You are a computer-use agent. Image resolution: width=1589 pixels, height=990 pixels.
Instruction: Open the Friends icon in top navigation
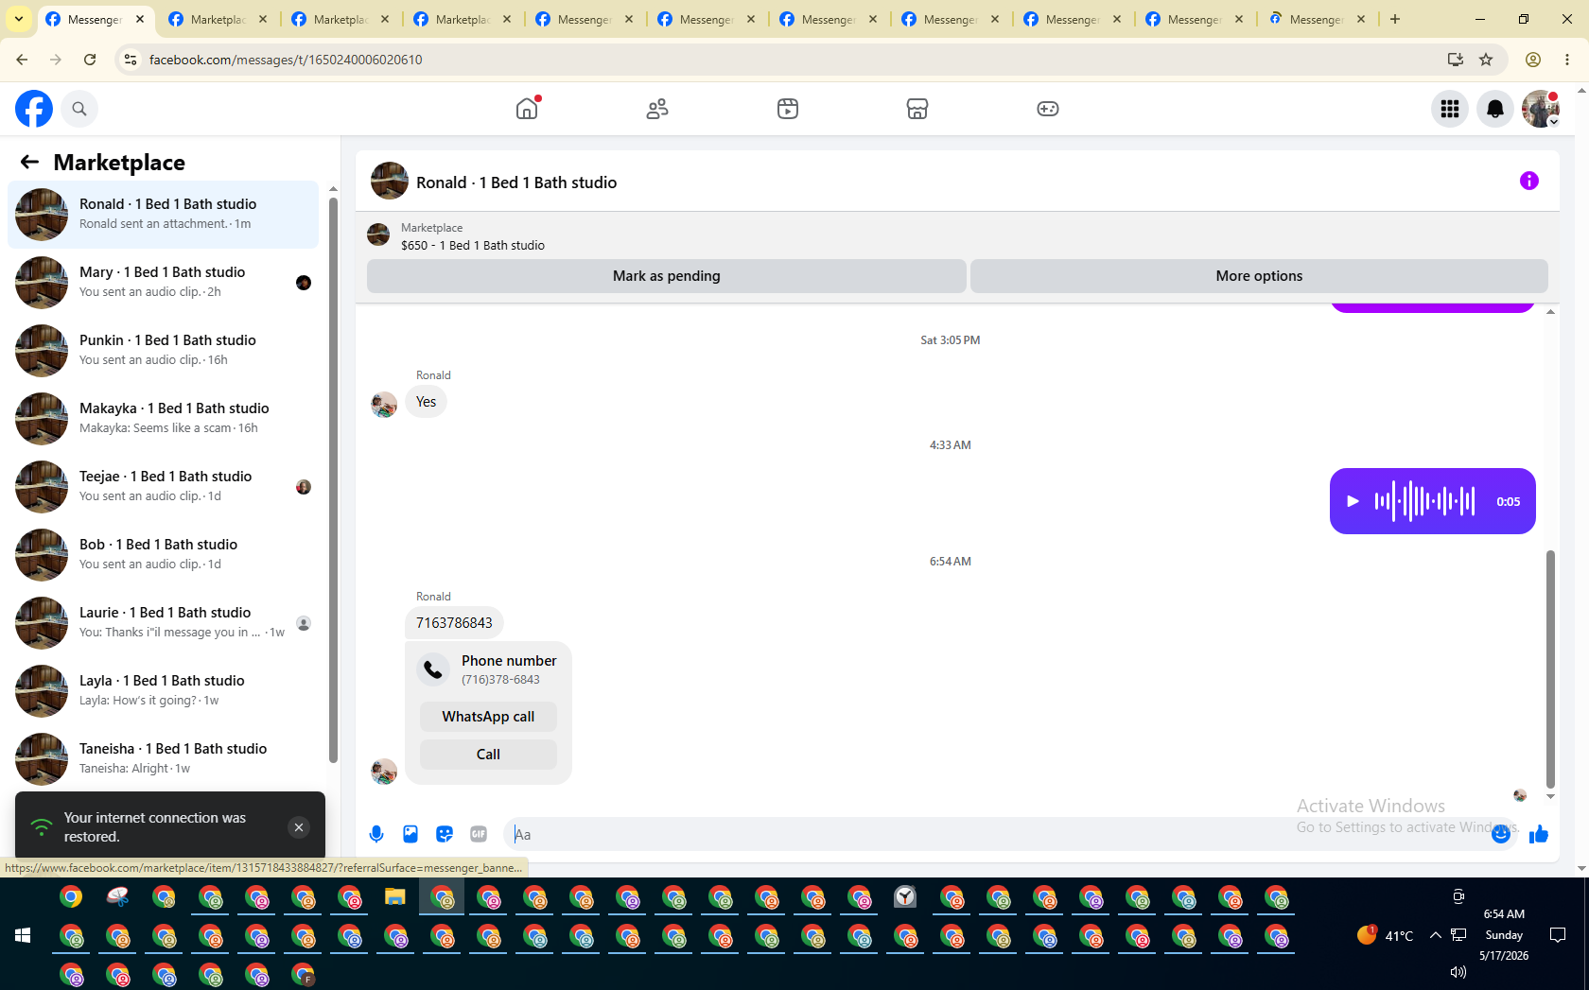657,109
